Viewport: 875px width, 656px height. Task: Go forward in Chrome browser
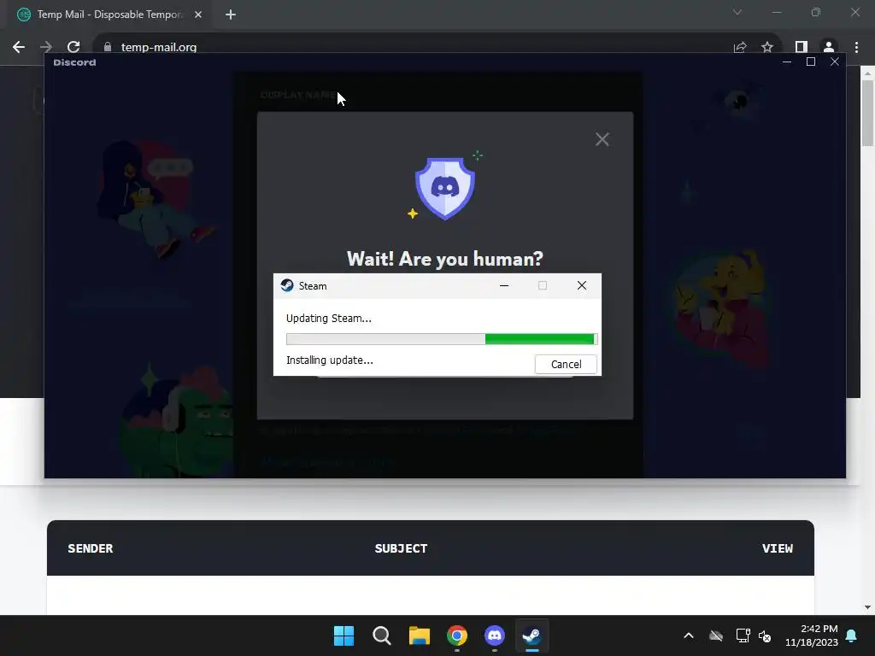[x=46, y=47]
